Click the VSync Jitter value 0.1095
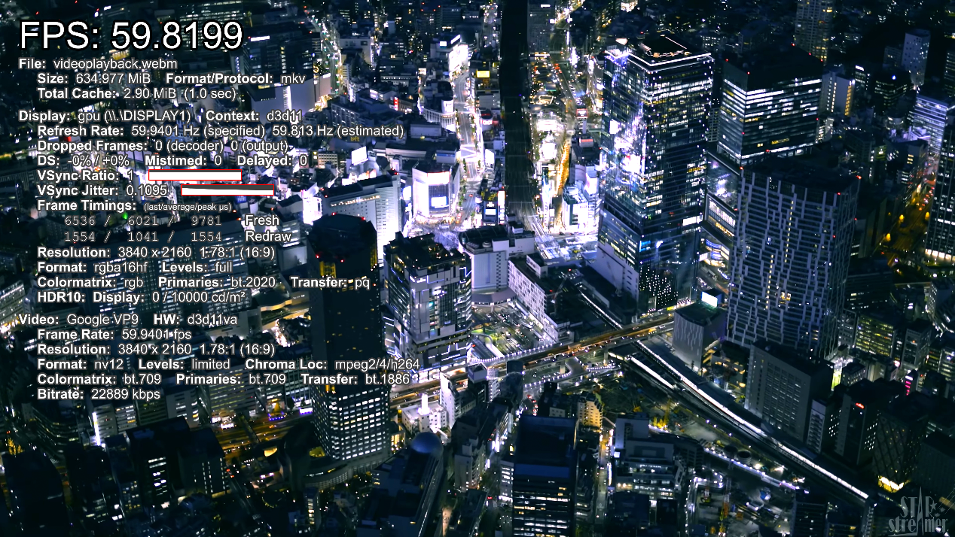Image resolution: width=955 pixels, height=537 pixels. [147, 190]
